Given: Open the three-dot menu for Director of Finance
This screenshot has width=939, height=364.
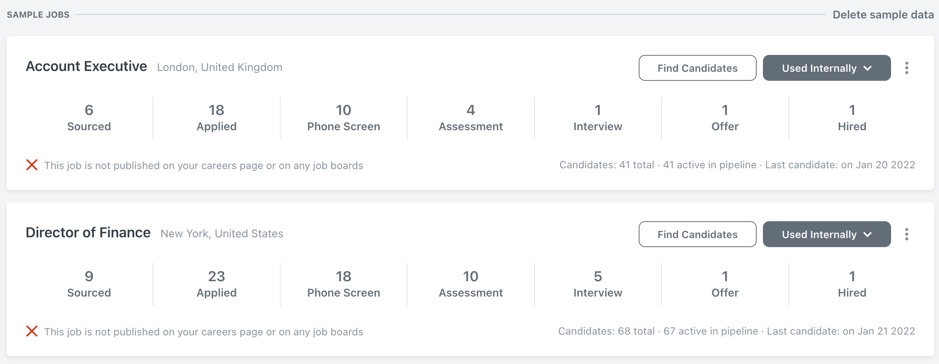Looking at the screenshot, I should coord(907,234).
